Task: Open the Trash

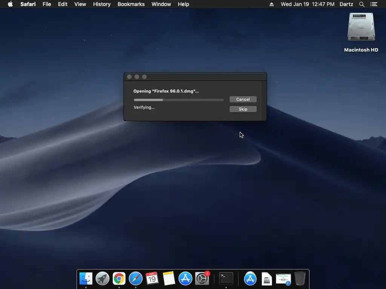Action: coord(300,279)
